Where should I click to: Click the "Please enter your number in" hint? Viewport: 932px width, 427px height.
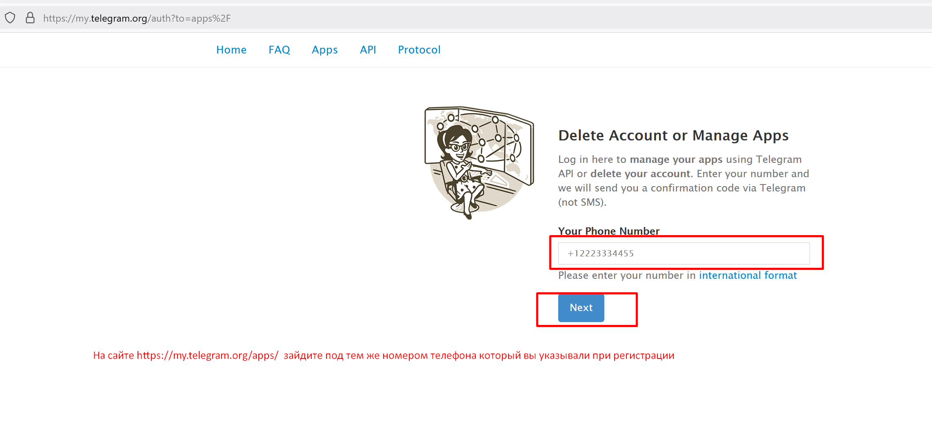pos(627,276)
